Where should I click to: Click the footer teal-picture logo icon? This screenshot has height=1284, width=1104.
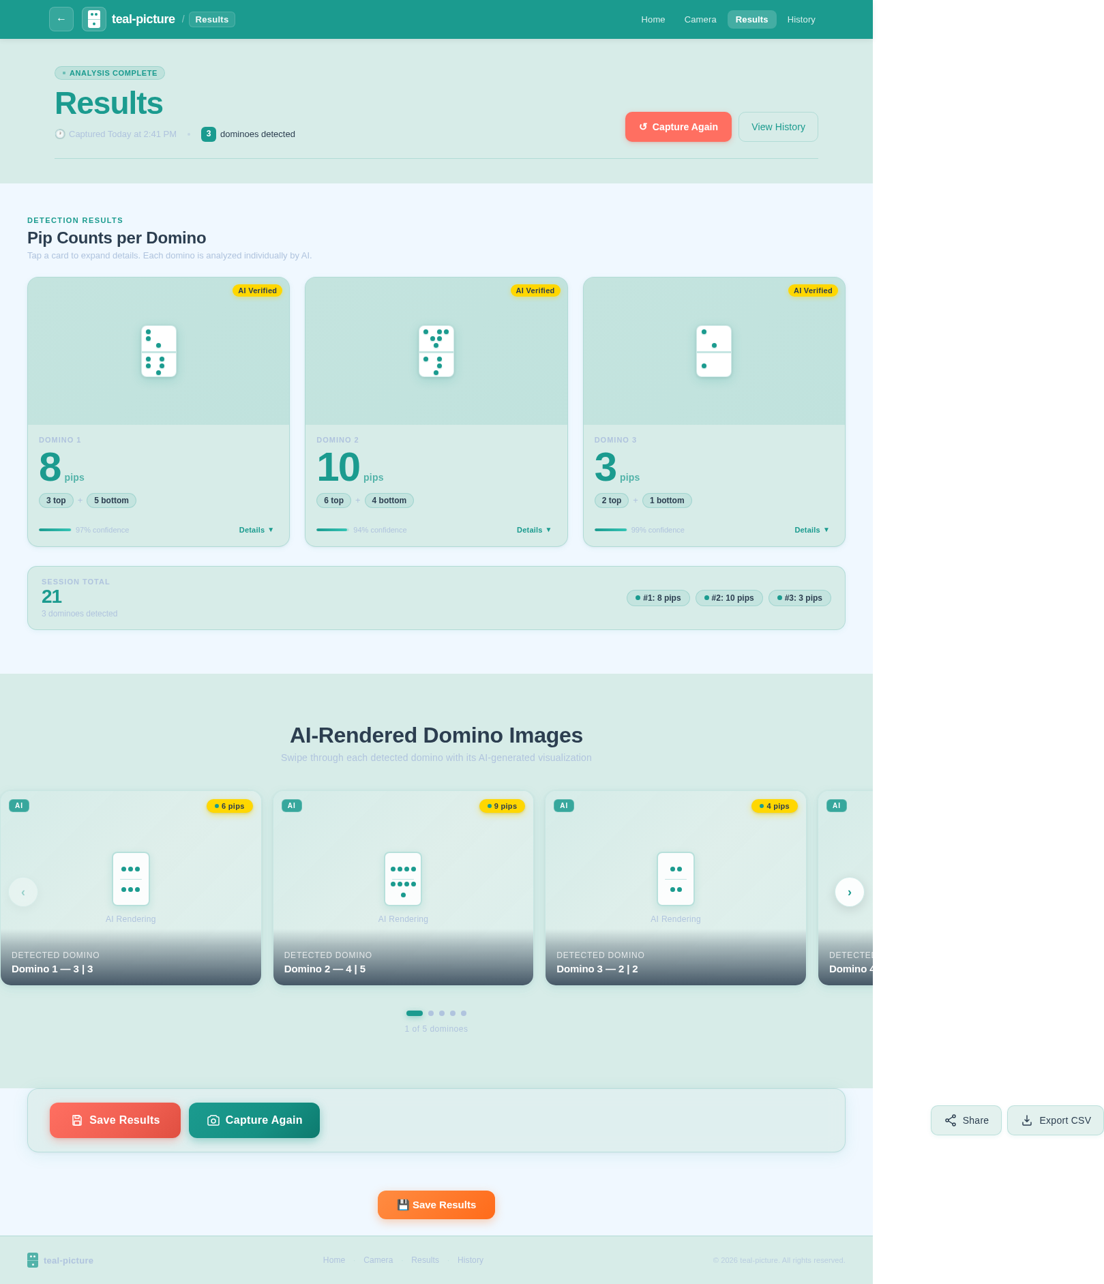(x=33, y=1260)
